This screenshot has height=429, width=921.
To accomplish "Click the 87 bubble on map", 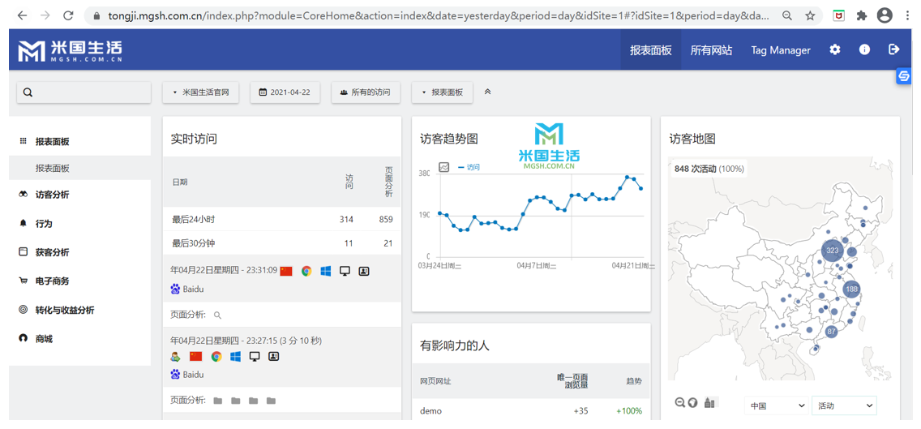I will [x=831, y=332].
